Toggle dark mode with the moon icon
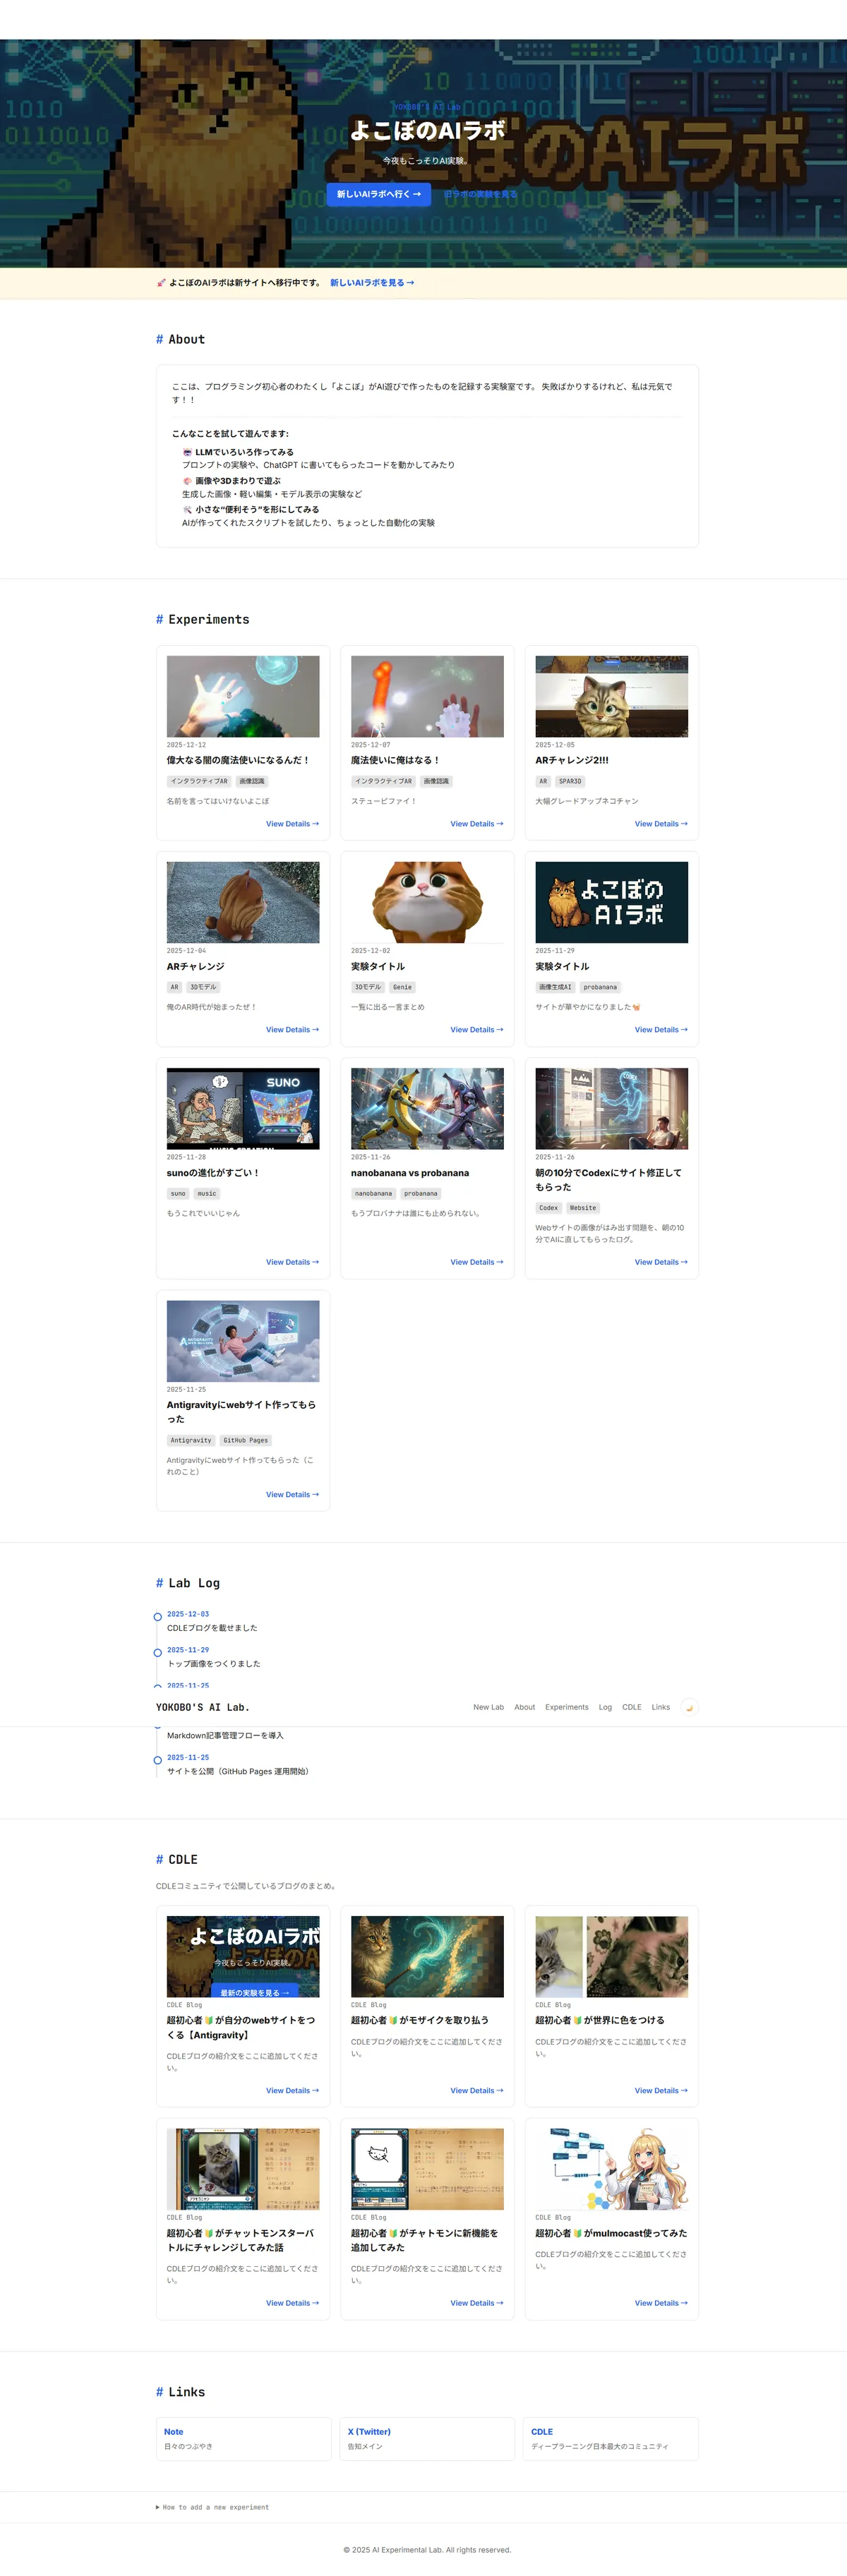Image resolution: width=847 pixels, height=2576 pixels. coord(689,1707)
